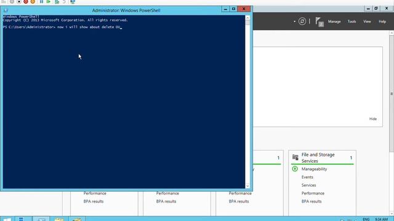
Task: Click the PowerShell scrollbar down arrow
Action: (247, 186)
